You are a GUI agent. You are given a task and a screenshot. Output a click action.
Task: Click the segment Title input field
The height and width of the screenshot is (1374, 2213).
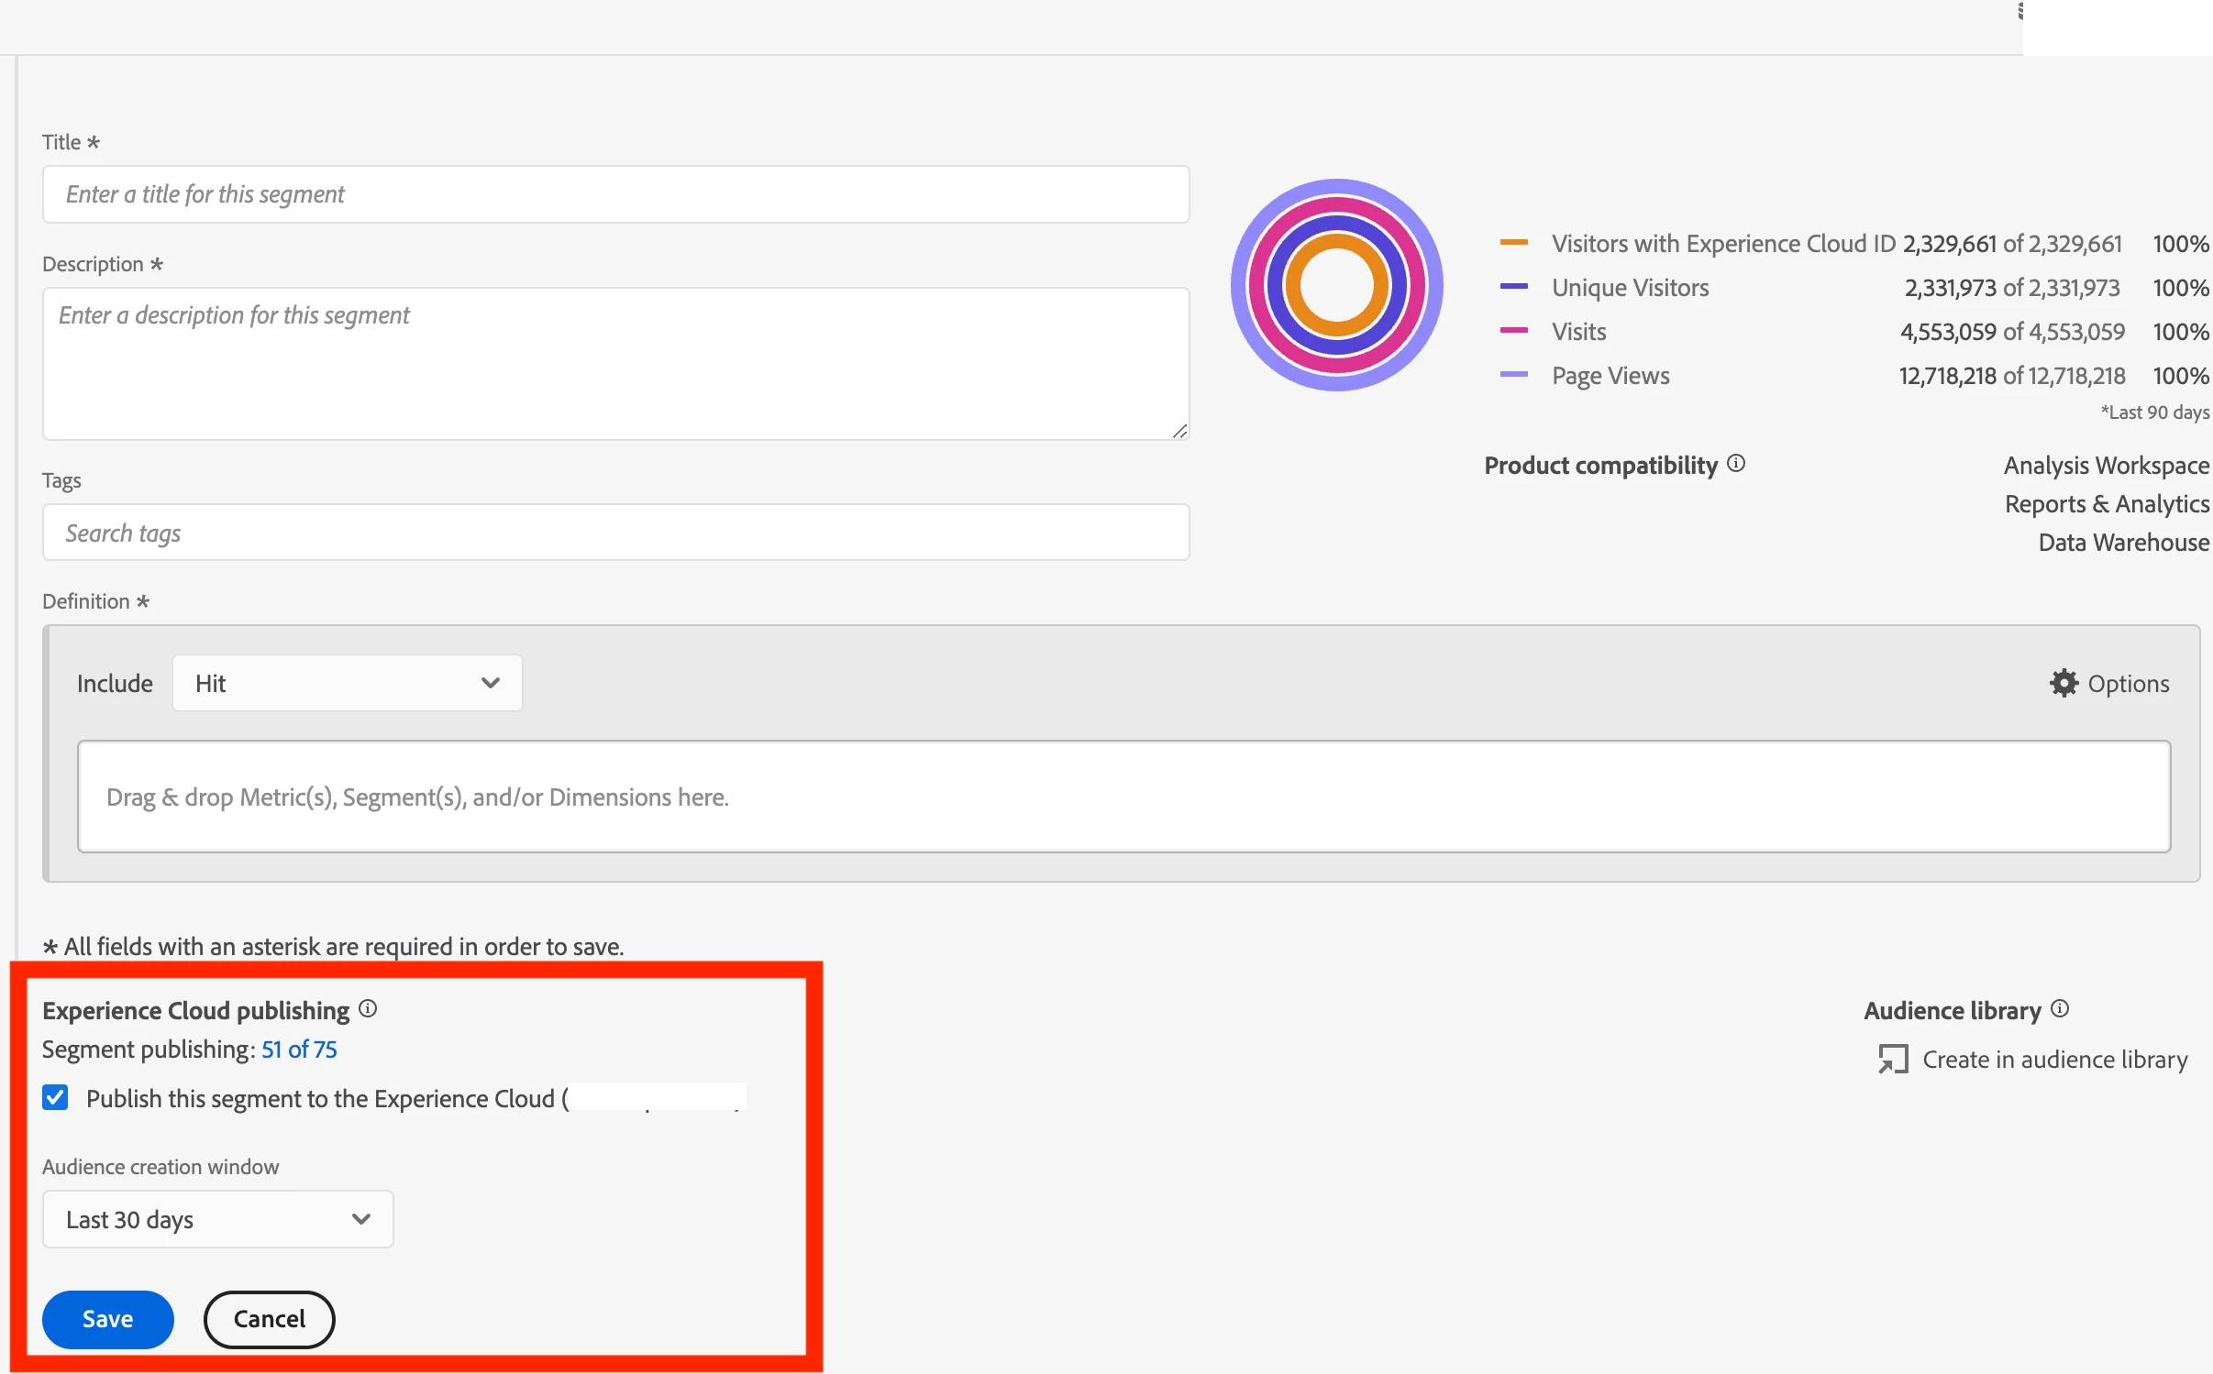coord(615,194)
